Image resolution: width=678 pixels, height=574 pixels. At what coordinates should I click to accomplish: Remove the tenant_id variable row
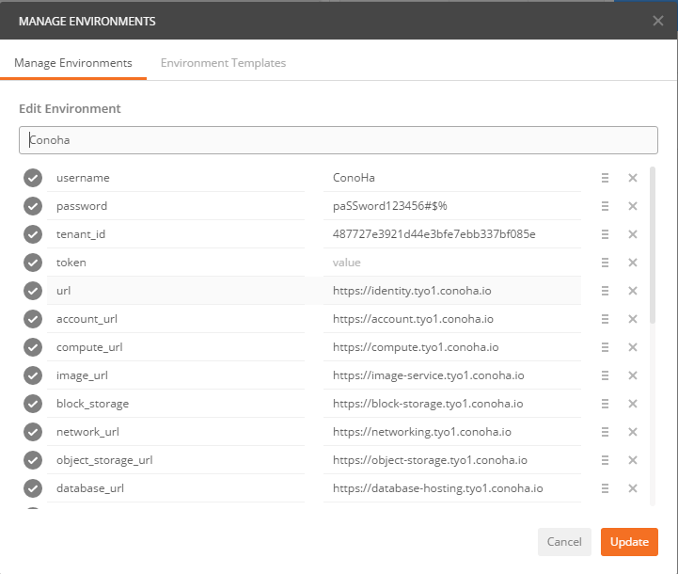(633, 234)
